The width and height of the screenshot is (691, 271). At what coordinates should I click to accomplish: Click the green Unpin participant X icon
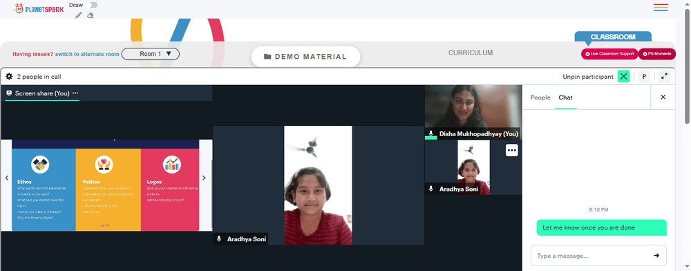623,77
